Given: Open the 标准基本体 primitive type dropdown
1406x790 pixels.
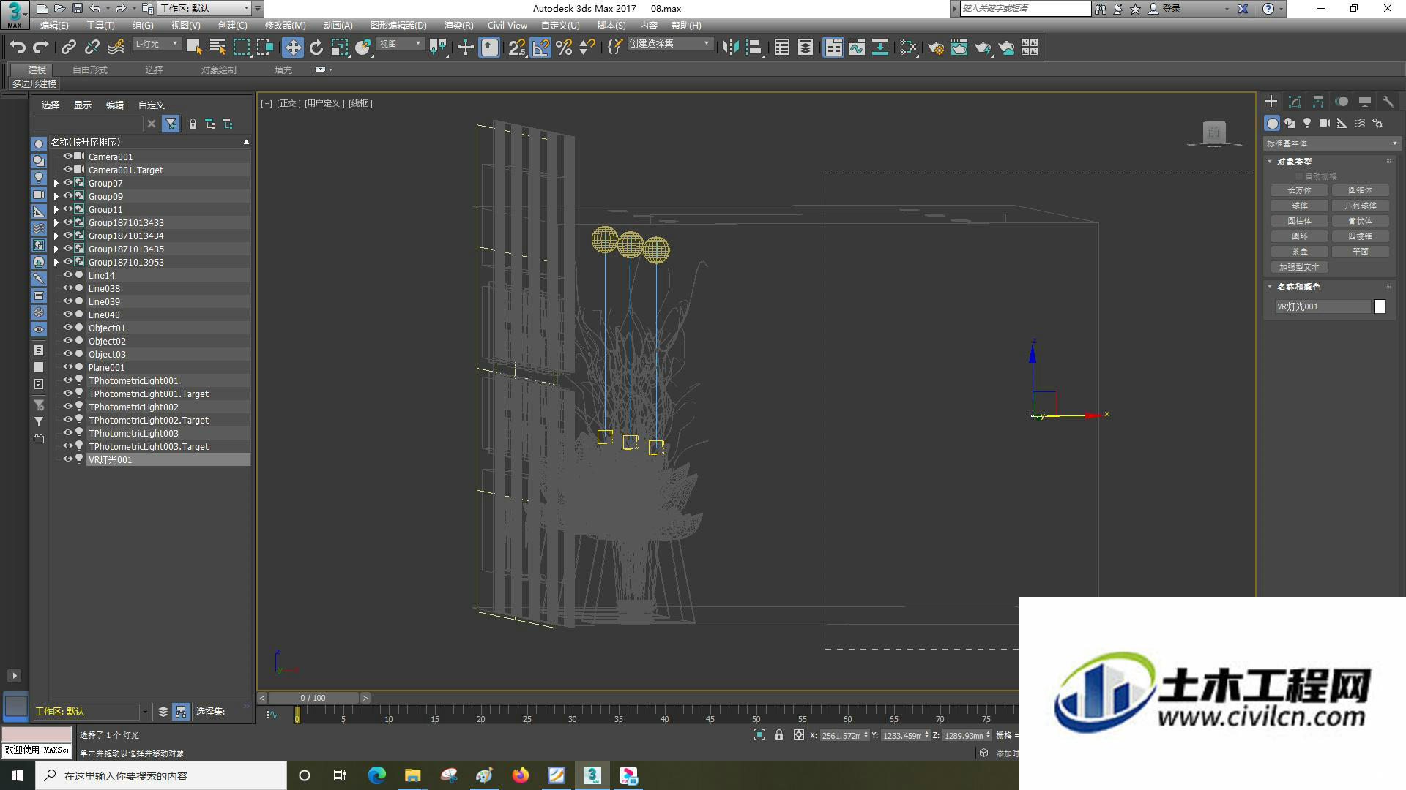Looking at the screenshot, I should coord(1331,143).
